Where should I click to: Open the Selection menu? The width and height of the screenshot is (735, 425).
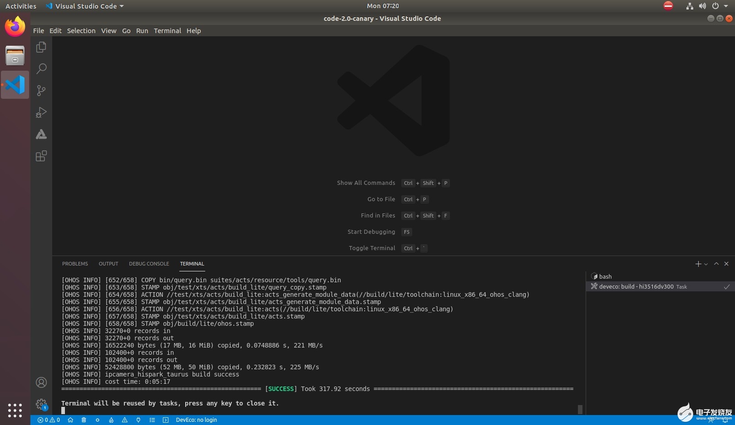click(x=81, y=31)
